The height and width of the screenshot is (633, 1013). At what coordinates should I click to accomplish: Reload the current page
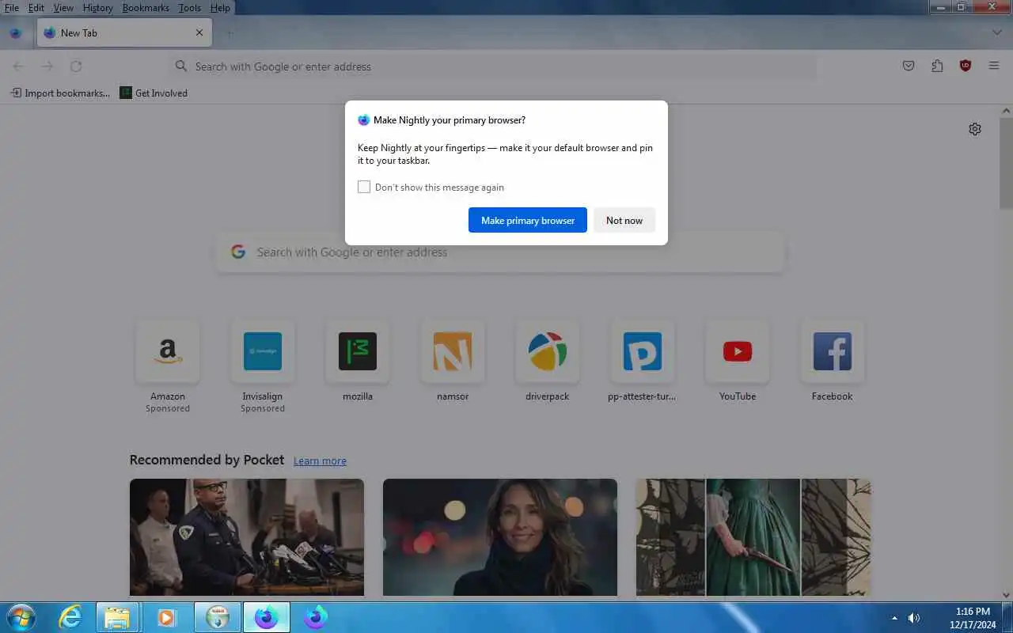pos(76,66)
